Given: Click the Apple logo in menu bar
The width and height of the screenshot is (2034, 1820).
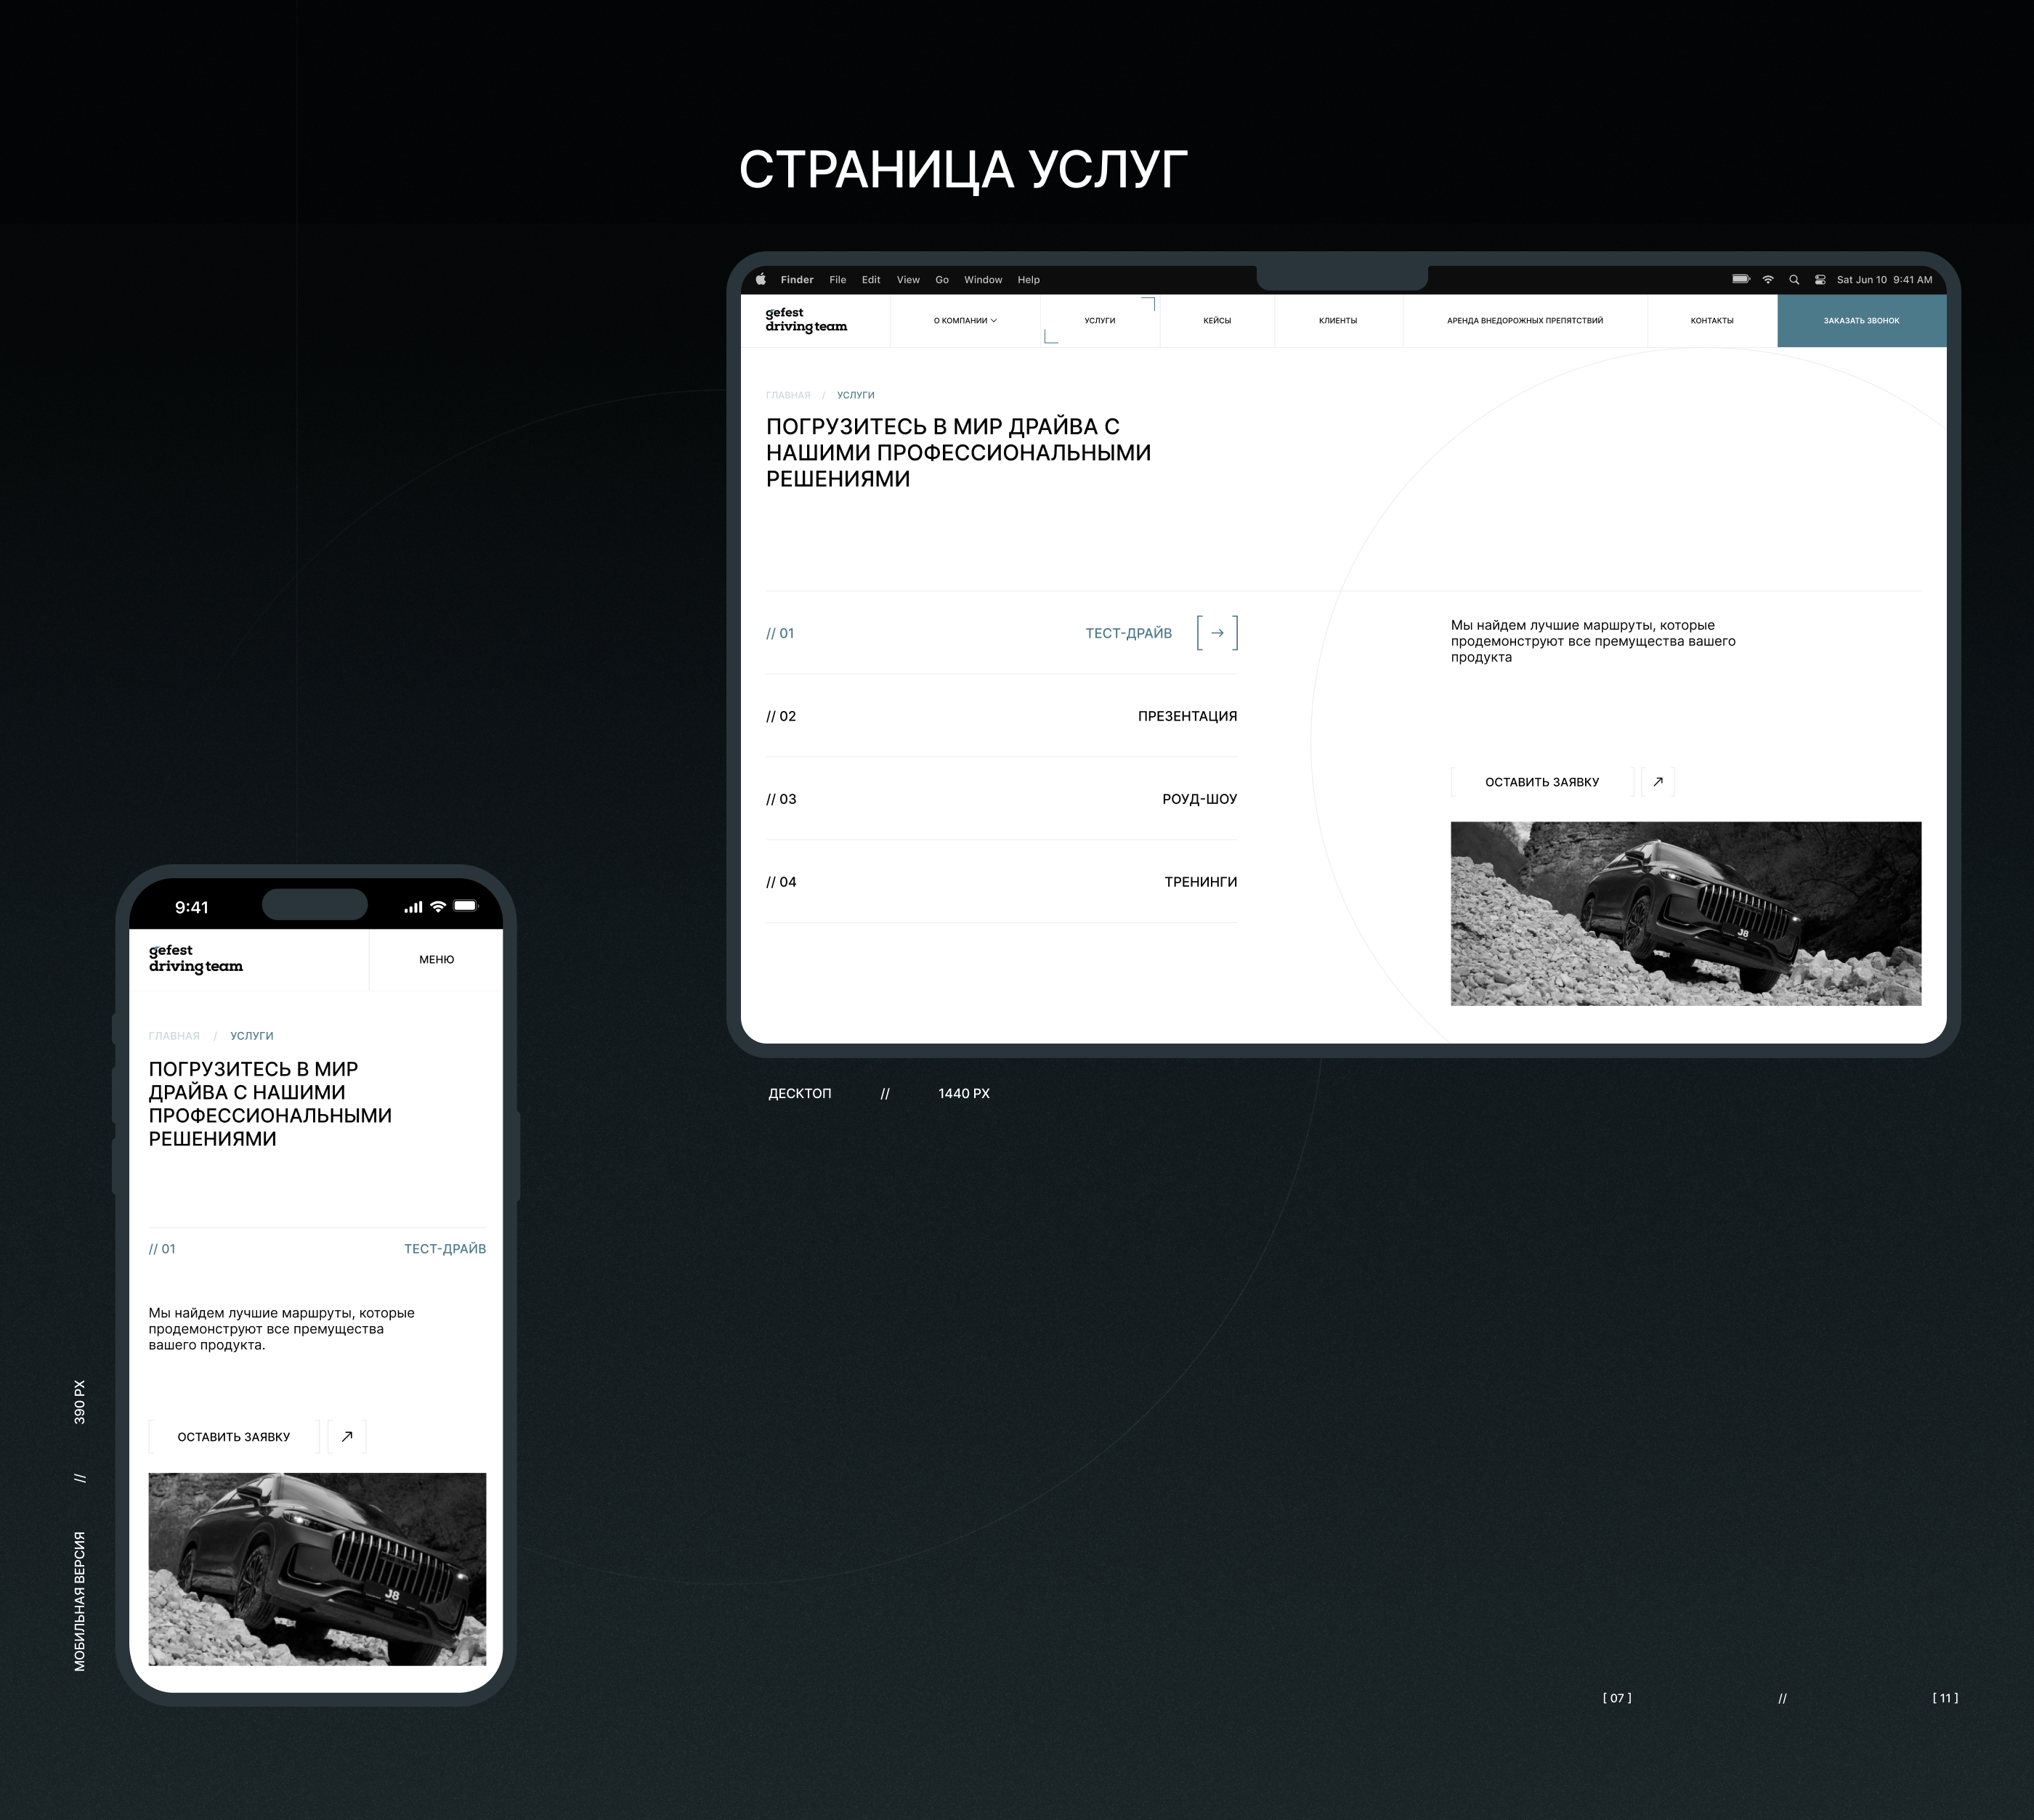Looking at the screenshot, I should (x=761, y=280).
